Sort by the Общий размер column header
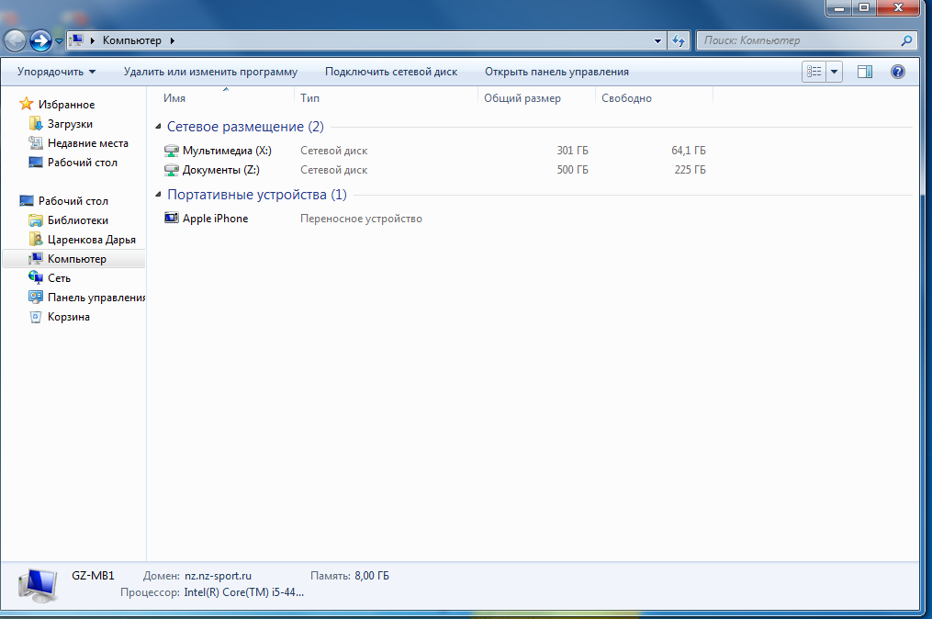Screen dimensions: 932x619 (522, 98)
